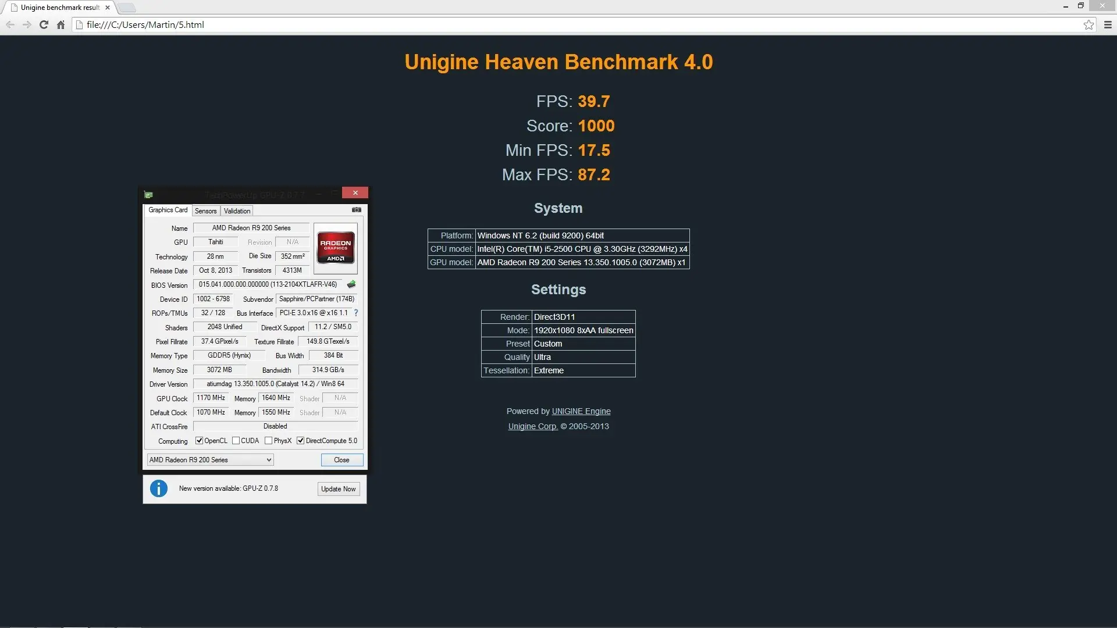The image size is (1117, 628).
Task: Click the Max FPS value 87.2
Action: pyautogui.click(x=594, y=174)
